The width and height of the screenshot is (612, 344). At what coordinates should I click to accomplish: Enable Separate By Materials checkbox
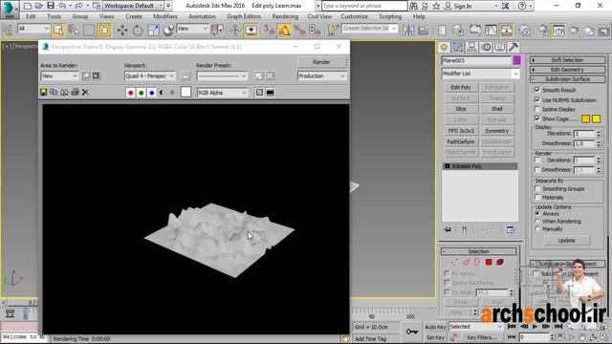coord(537,198)
